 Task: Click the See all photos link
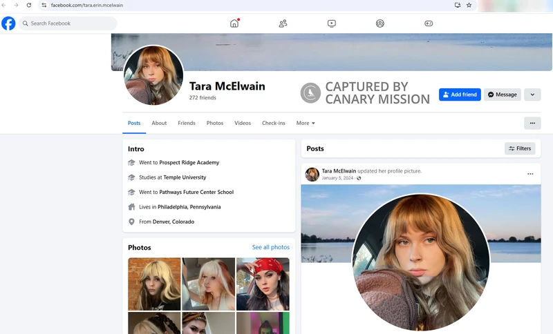click(271, 248)
